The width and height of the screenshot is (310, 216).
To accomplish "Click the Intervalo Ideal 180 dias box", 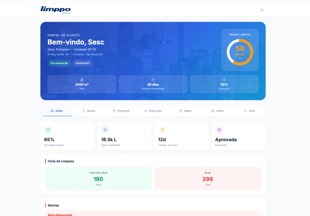I will (x=98, y=179).
